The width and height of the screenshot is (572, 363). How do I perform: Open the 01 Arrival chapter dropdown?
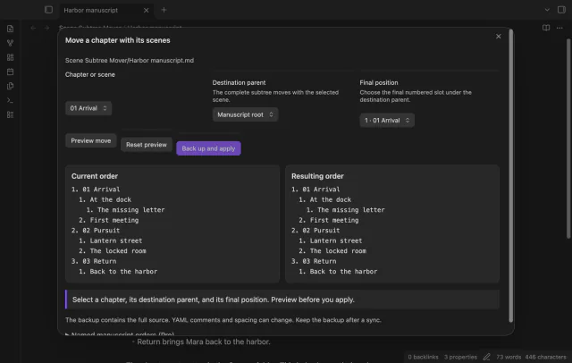88,108
